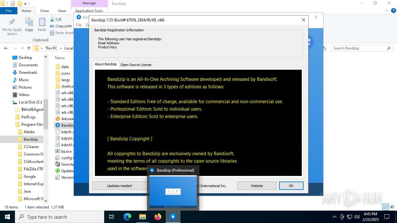Open the Home ribbon tab
Viewport: 397px width, 223px height.
26,11
